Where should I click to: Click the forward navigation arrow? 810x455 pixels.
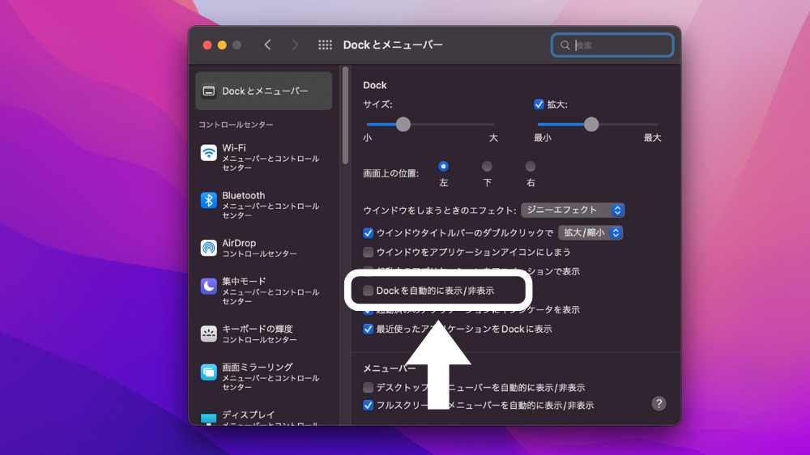295,45
